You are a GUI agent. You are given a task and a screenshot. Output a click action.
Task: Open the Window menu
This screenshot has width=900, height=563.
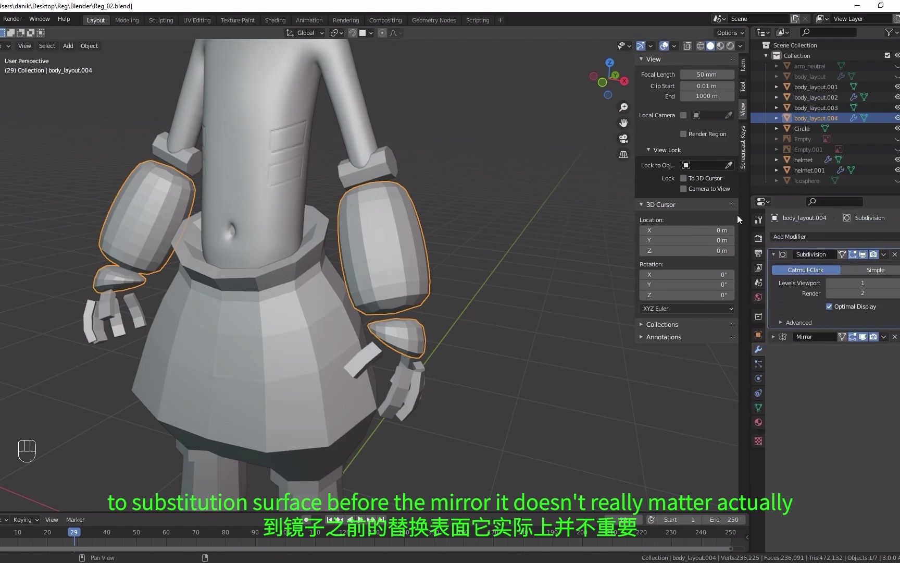[39, 19]
